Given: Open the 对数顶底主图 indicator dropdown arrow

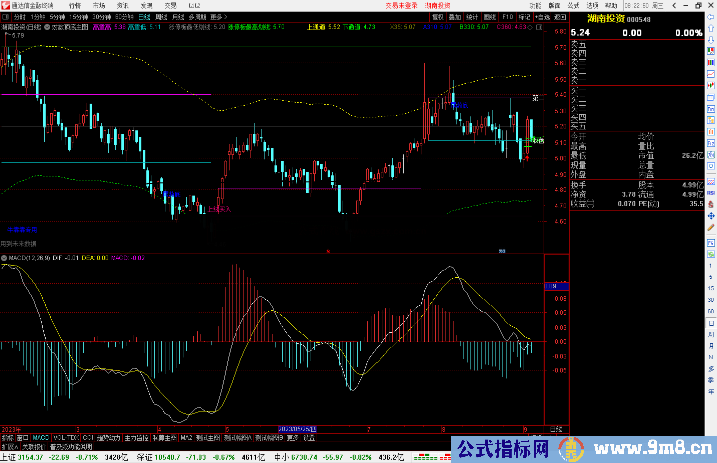Looking at the screenshot, I should tap(47, 27).
